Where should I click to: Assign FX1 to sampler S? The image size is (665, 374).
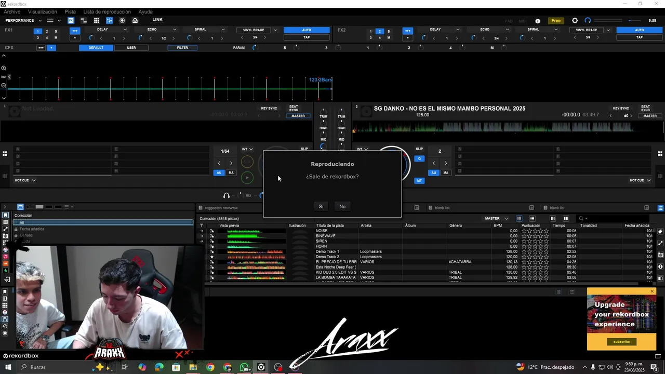56,31
